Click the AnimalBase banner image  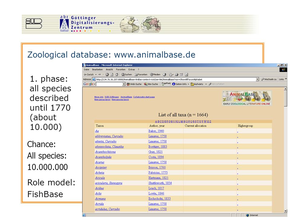tap(247, 98)
